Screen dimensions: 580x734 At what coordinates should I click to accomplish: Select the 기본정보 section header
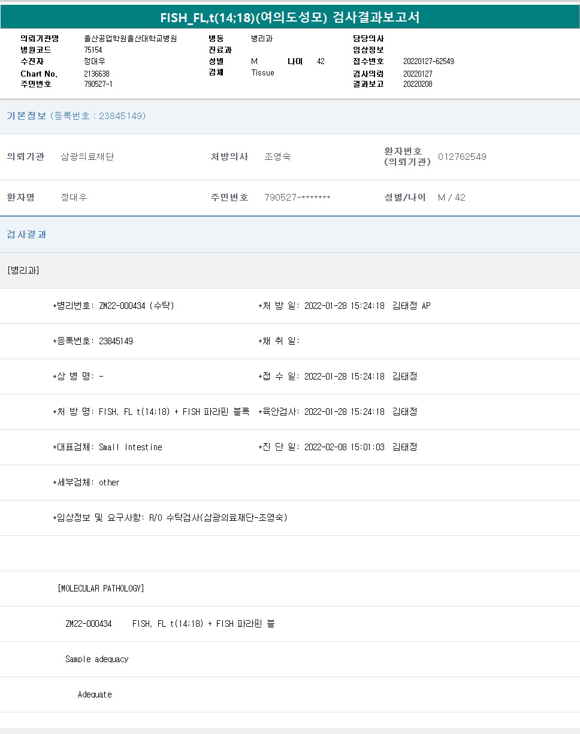[x=26, y=116]
